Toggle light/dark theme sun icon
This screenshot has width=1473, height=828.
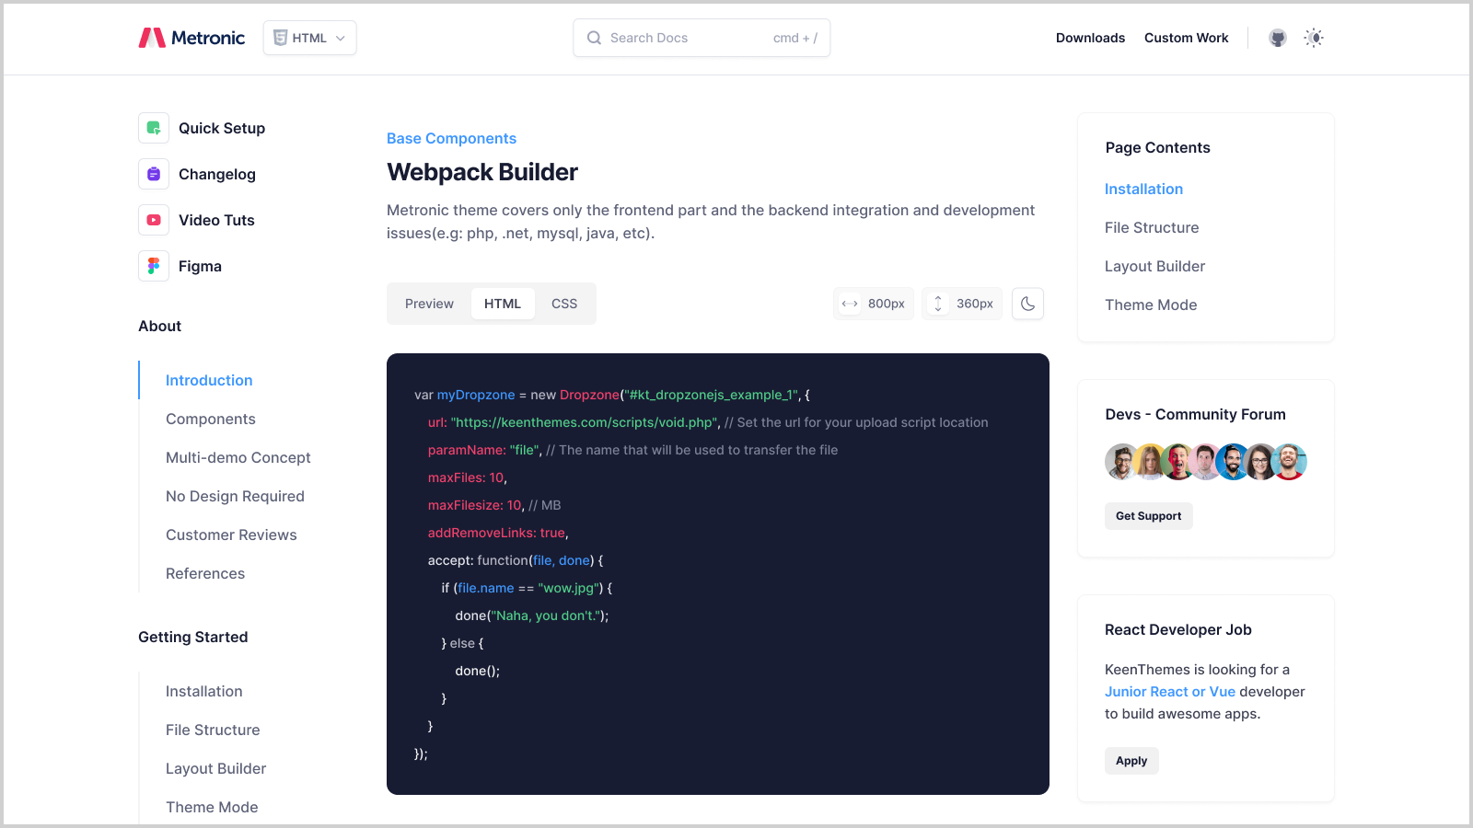click(x=1314, y=38)
